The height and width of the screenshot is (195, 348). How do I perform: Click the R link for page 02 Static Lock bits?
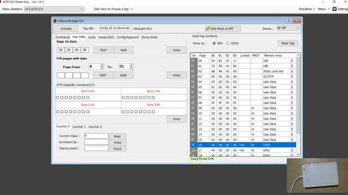pos(292,71)
